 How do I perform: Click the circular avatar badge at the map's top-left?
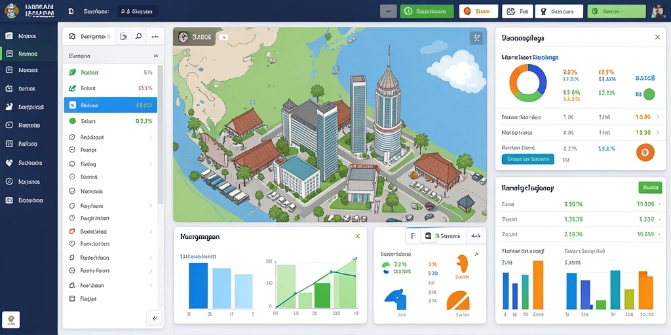[183, 37]
